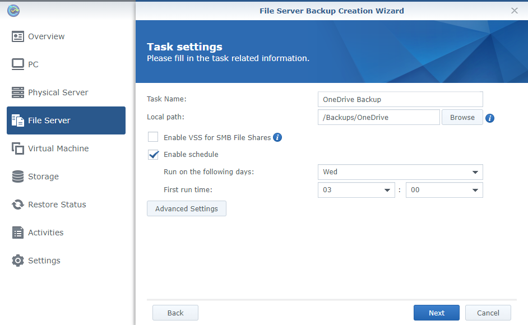View the Activities page
Screen dimensions: 528x325
point(66,233)
